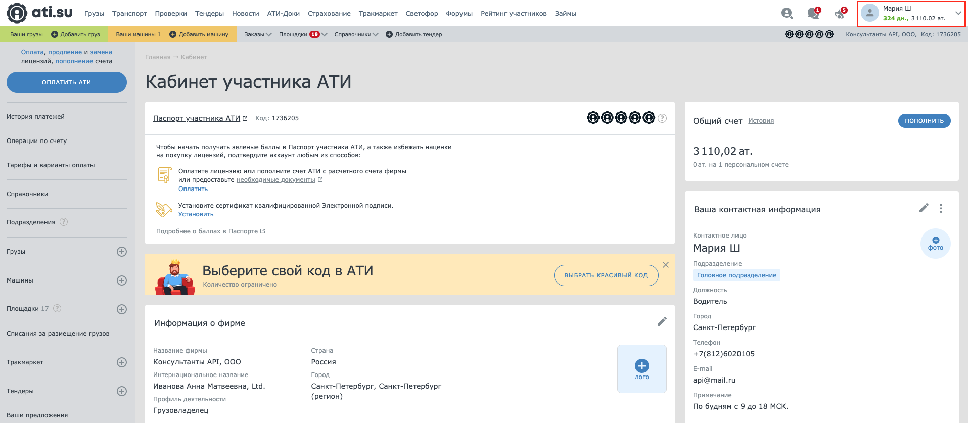Viewport: 968px width, 423px height.
Task: Click ВЫБРАТЬ КРАСИВЫЙ КОД button
Action: (606, 275)
